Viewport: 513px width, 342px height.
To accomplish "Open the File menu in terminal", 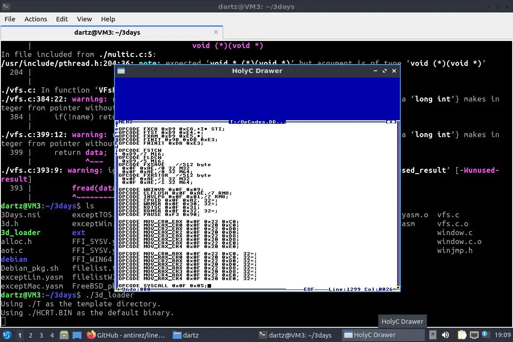I will point(10,19).
